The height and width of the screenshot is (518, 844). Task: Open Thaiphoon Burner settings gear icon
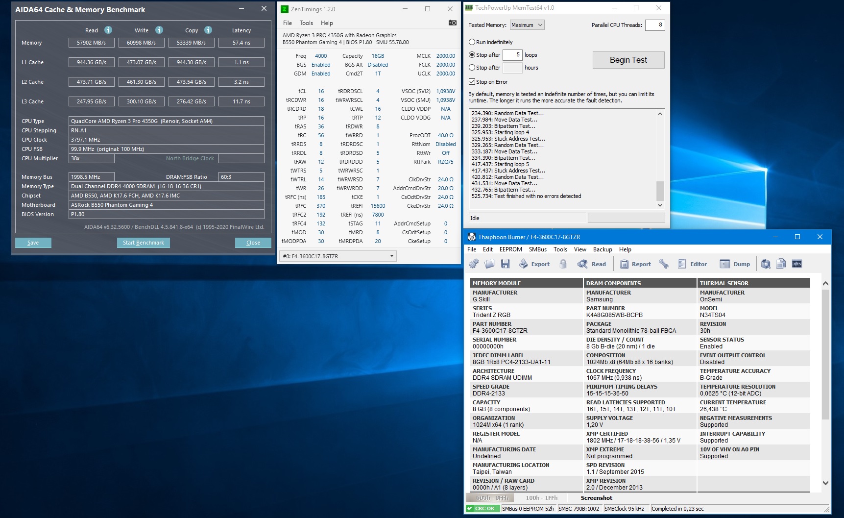(474, 264)
